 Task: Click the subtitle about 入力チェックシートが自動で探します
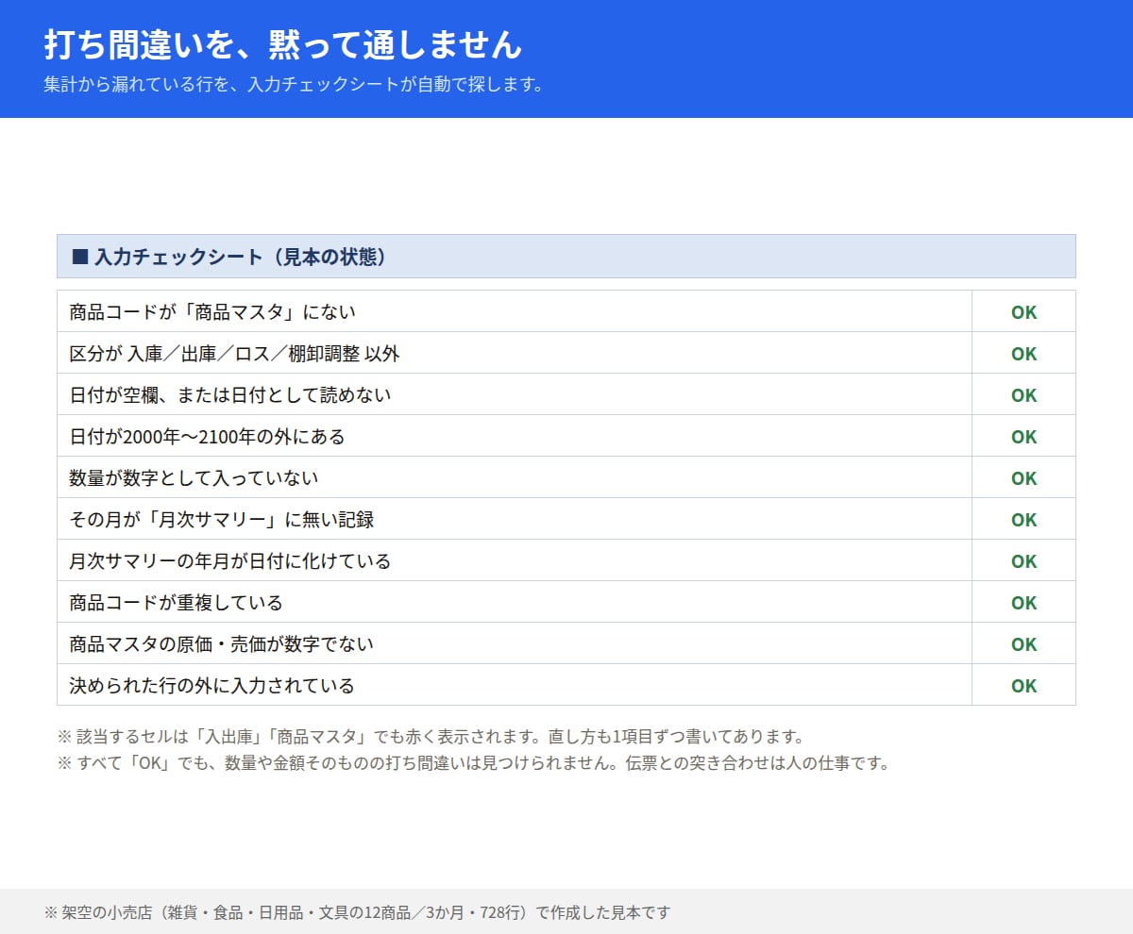pyautogui.click(x=294, y=84)
